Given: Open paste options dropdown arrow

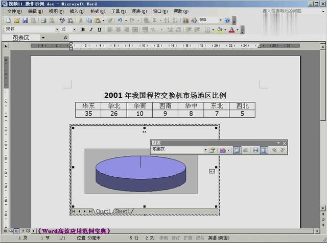Looking at the screenshot, I should tap(103, 20).
